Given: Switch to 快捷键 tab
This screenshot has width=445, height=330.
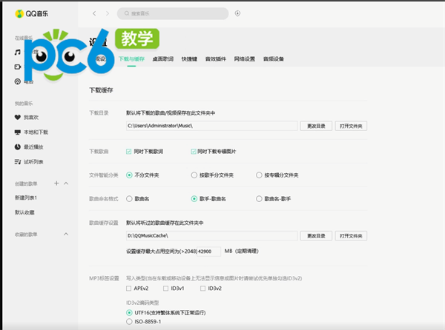Looking at the screenshot, I should click(x=189, y=59).
